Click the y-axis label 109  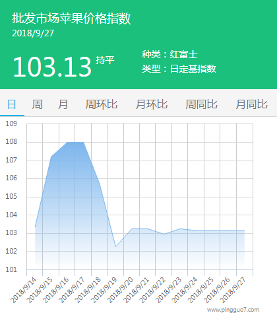[11, 123]
